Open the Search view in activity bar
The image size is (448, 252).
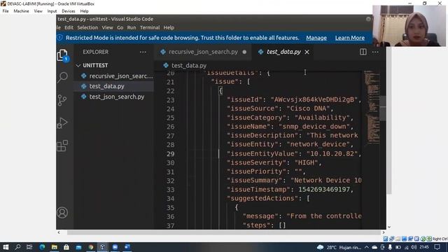coord(62,77)
